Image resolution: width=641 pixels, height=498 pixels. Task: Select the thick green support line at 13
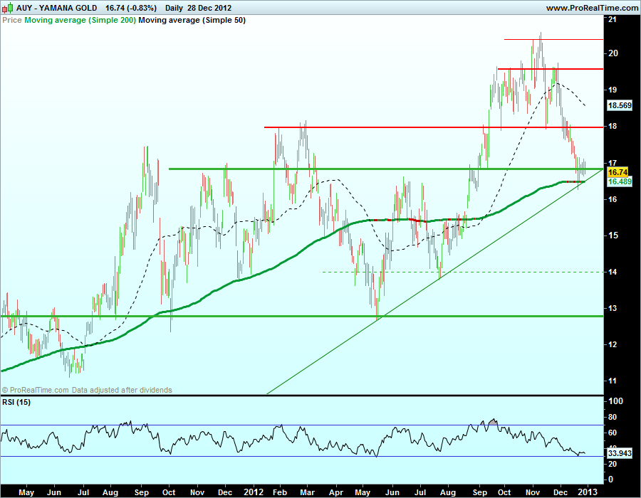[x=302, y=316]
